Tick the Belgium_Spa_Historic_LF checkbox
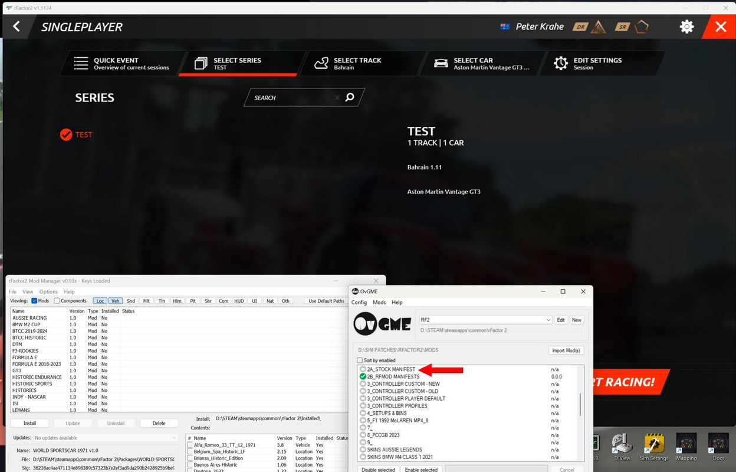Image resolution: width=736 pixels, height=472 pixels. pyautogui.click(x=190, y=451)
